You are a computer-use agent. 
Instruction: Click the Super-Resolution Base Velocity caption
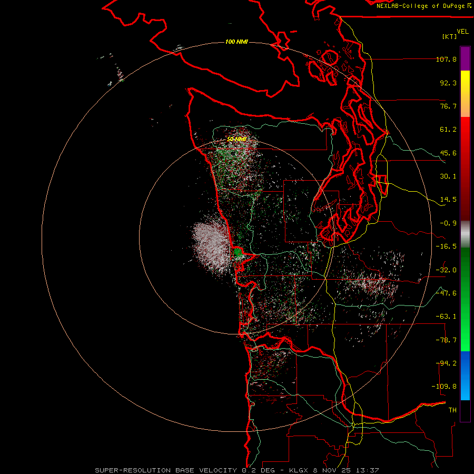click(x=236, y=470)
